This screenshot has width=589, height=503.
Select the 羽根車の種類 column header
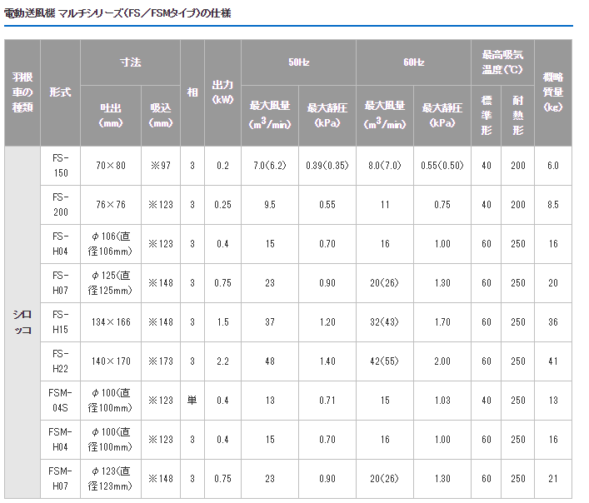click(22, 92)
